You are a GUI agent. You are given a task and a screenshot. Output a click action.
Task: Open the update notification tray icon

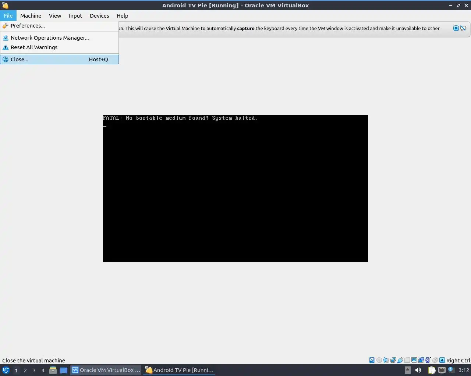(x=451, y=370)
